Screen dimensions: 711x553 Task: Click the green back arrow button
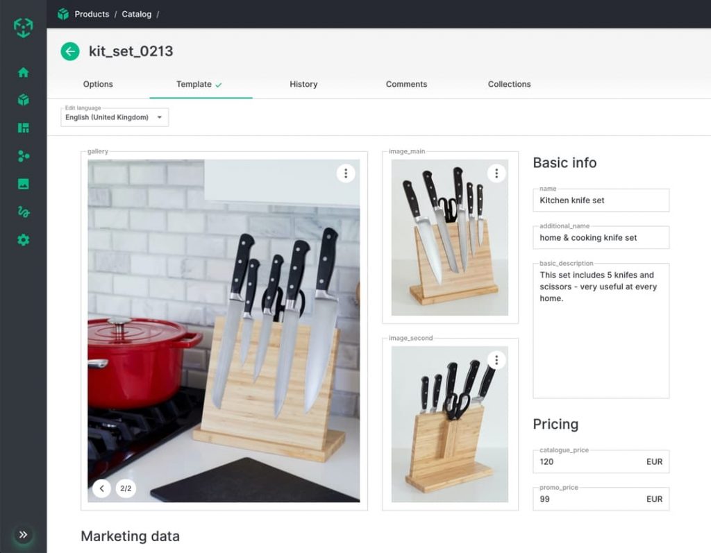[70, 51]
